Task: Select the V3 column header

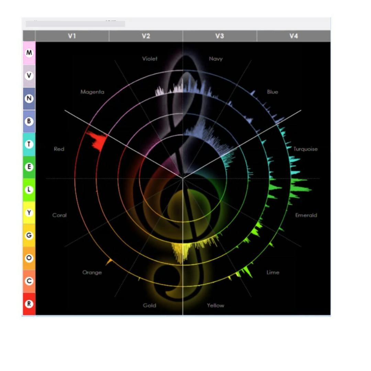Action: point(220,36)
